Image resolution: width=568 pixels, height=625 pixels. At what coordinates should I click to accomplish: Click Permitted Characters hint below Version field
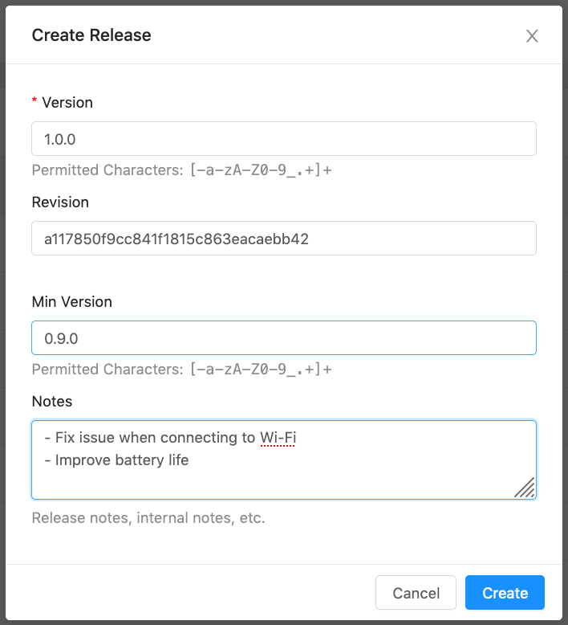pos(181,170)
